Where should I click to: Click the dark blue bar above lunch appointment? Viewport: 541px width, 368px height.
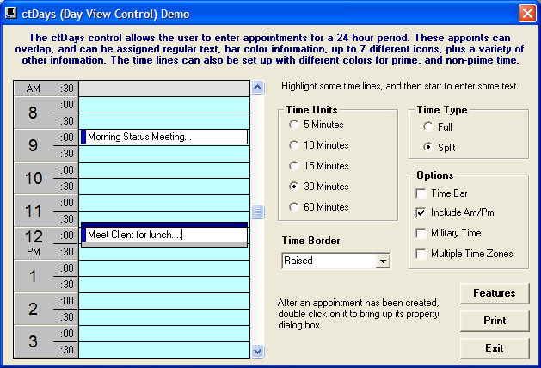click(x=164, y=225)
